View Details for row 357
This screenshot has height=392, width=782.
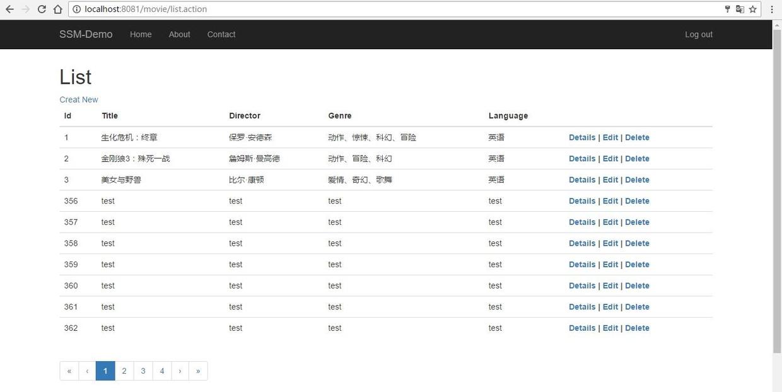coord(582,222)
